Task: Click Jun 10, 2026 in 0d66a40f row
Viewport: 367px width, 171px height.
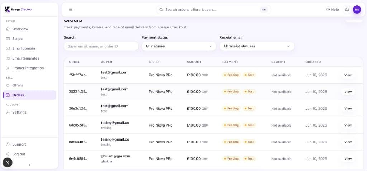Action: (316, 142)
